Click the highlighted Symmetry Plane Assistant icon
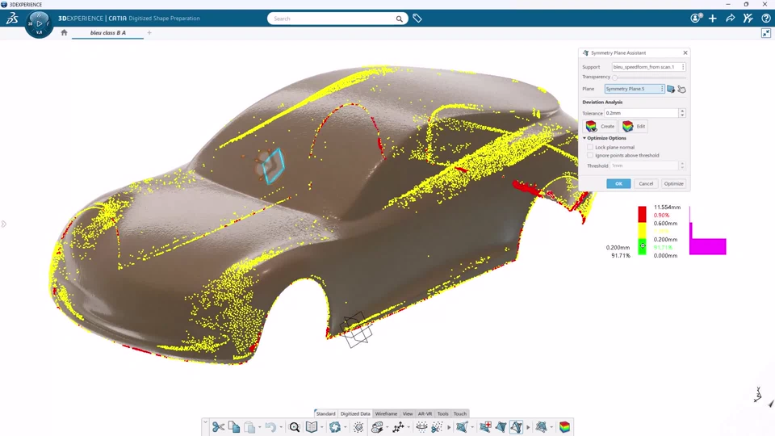The width and height of the screenshot is (775, 436). (x=516, y=427)
